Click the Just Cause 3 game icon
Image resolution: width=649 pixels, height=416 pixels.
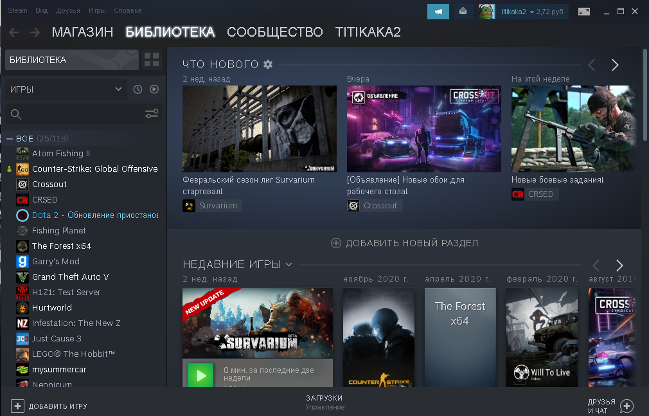22,339
